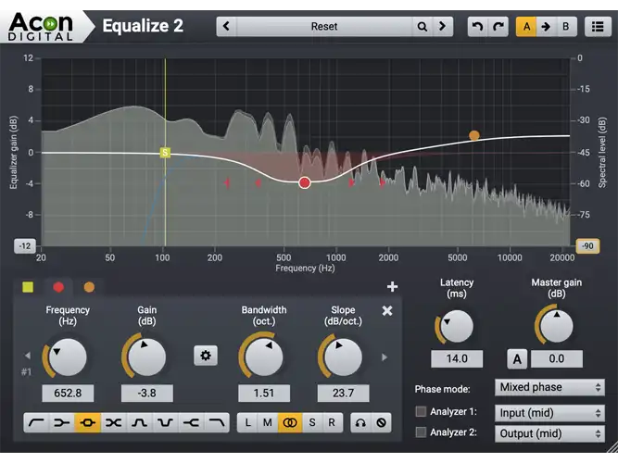Select the high shelf filter type

pyautogui.click(x=191, y=423)
